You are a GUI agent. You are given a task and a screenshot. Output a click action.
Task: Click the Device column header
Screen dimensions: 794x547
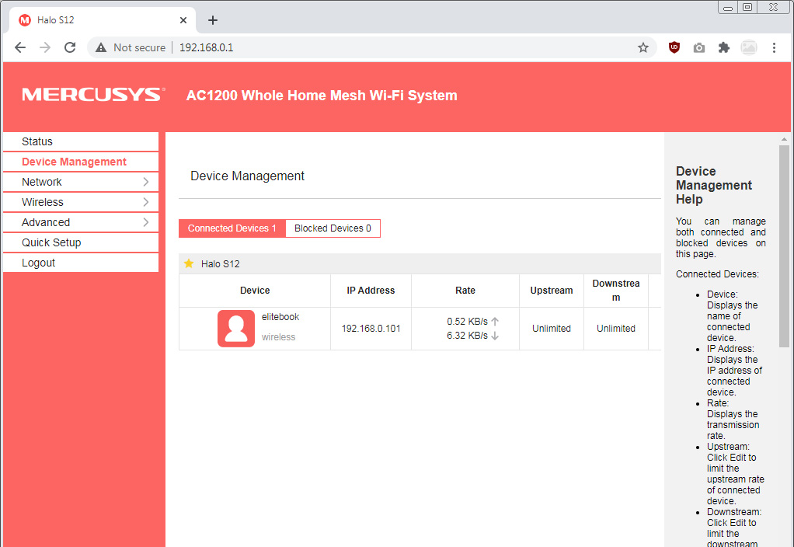pyautogui.click(x=255, y=291)
